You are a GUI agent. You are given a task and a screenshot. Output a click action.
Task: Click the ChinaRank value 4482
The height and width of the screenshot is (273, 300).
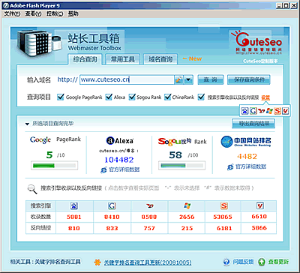point(247,157)
